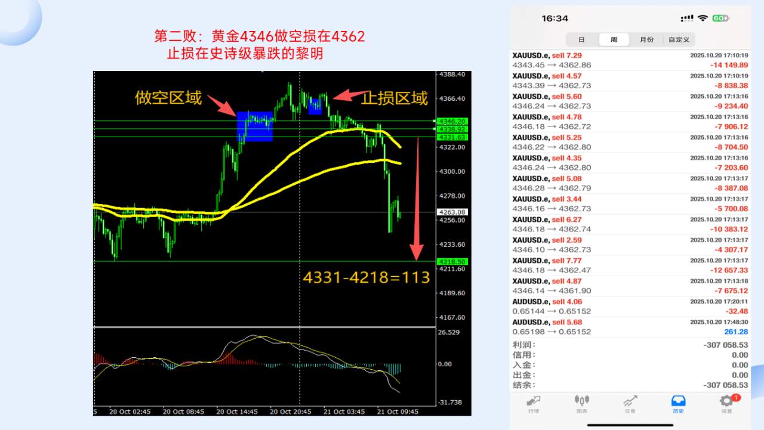Open the XAUUSD.e sell 4.78 trade row
The height and width of the screenshot is (430, 764).
click(630, 122)
